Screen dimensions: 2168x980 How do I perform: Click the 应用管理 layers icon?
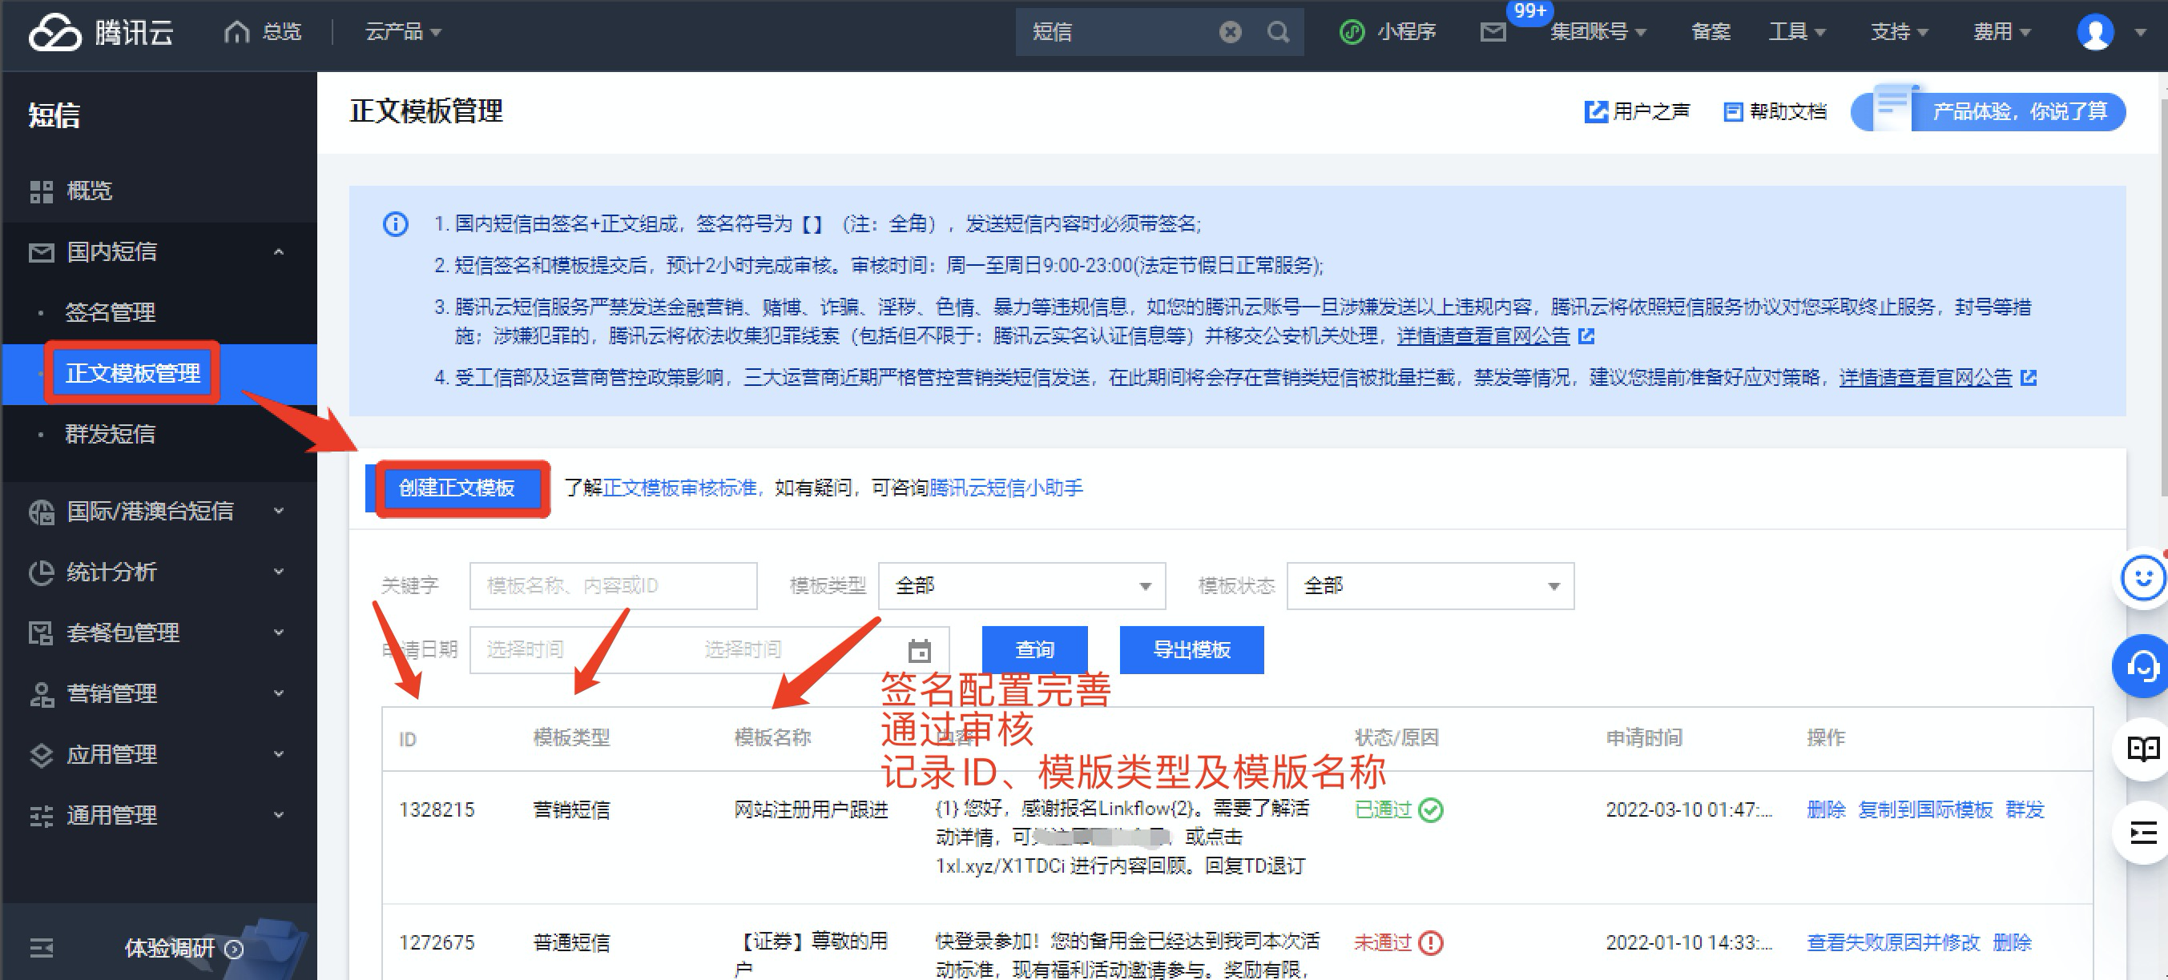[41, 754]
